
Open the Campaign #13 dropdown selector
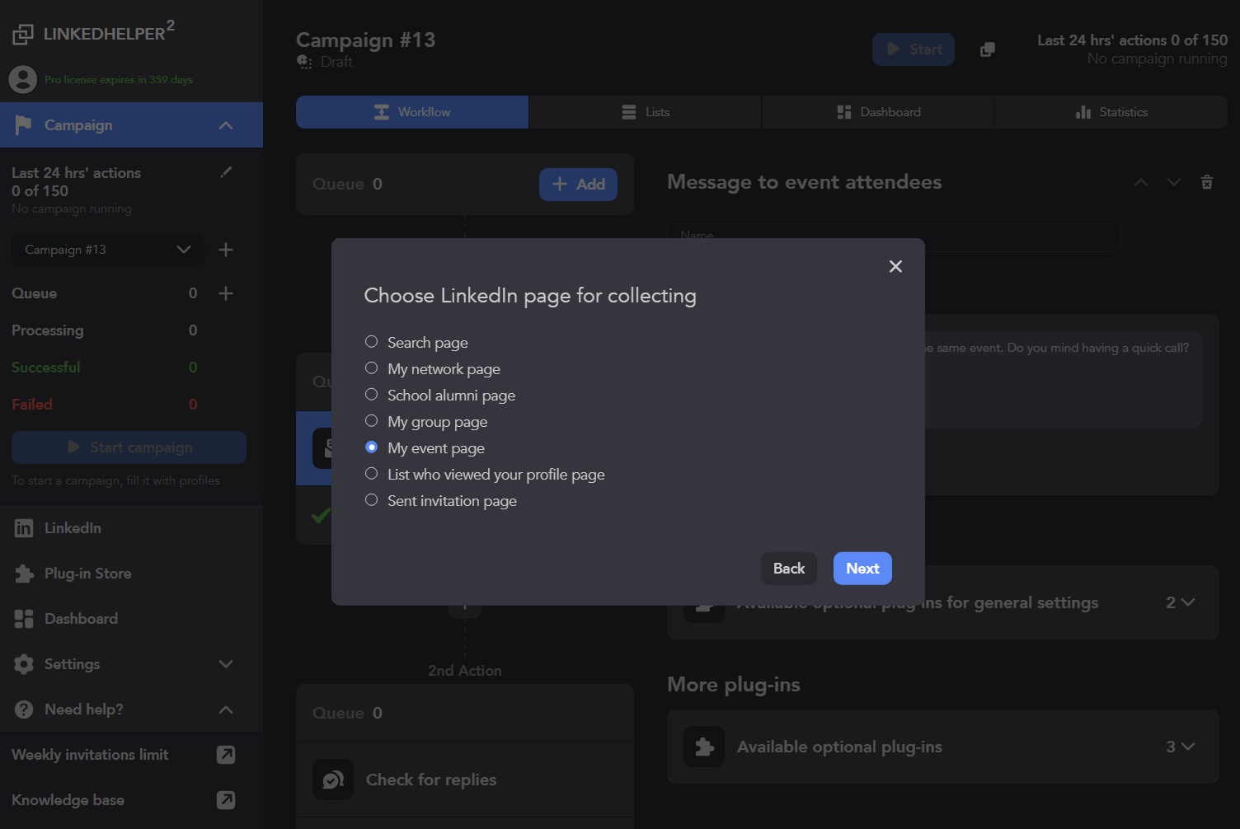coord(108,250)
